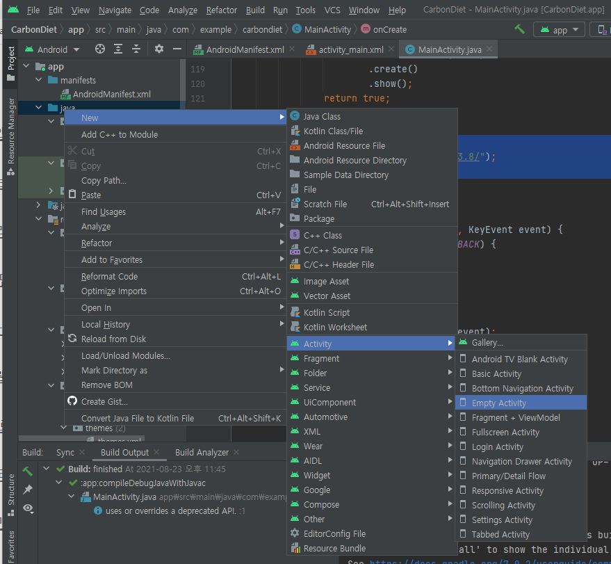This screenshot has height=564, width=611.
Task: Click the Expand All icon in Project panel
Action: tap(118, 49)
